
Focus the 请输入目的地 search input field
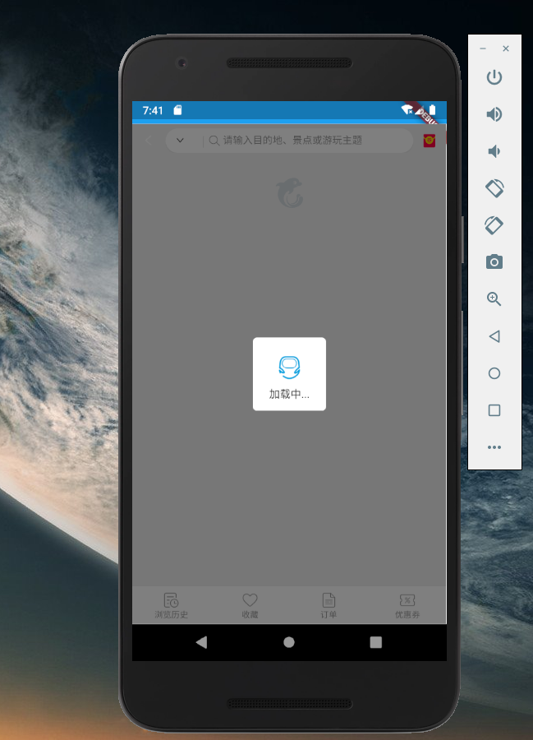292,140
